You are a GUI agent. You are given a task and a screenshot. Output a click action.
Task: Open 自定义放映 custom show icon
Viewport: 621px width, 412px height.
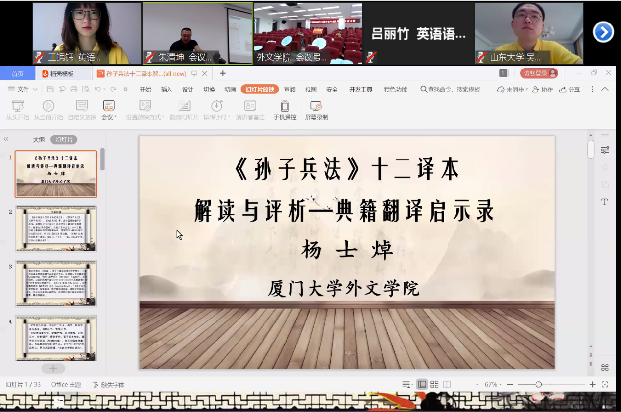82,106
